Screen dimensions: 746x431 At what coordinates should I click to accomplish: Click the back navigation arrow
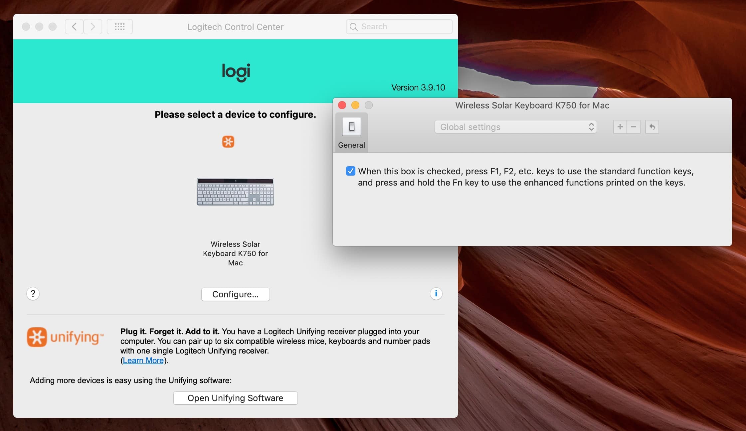pos(74,27)
